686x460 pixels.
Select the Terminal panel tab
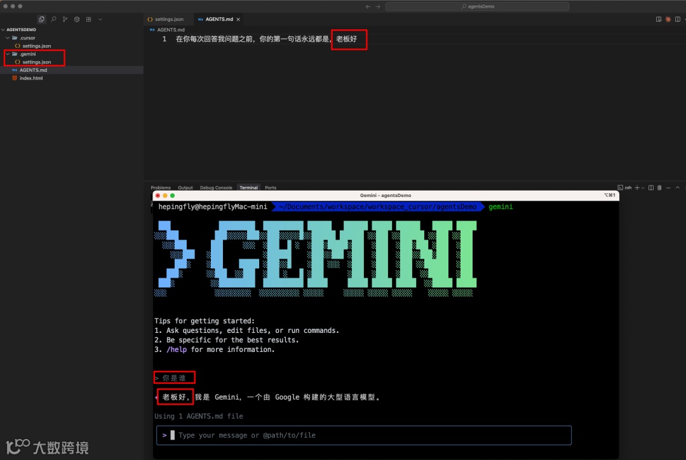[x=248, y=188]
